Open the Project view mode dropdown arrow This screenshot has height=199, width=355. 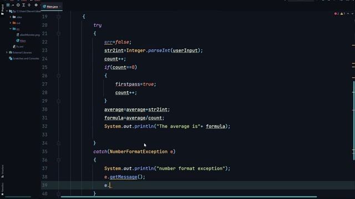(x=13, y=5)
